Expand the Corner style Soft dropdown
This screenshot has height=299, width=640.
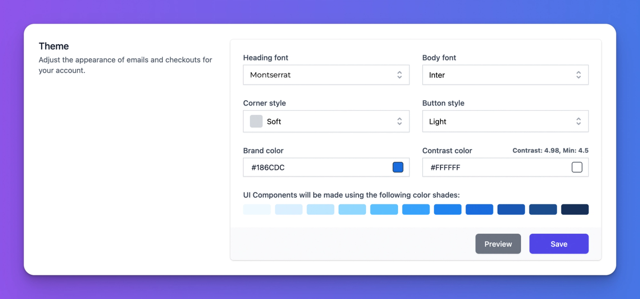coord(326,122)
